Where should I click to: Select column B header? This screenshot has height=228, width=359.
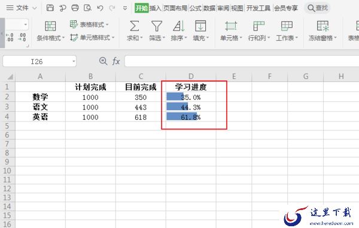[90, 77]
